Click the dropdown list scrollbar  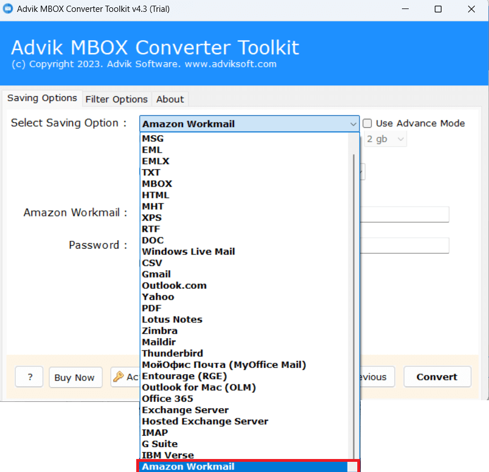click(354, 307)
